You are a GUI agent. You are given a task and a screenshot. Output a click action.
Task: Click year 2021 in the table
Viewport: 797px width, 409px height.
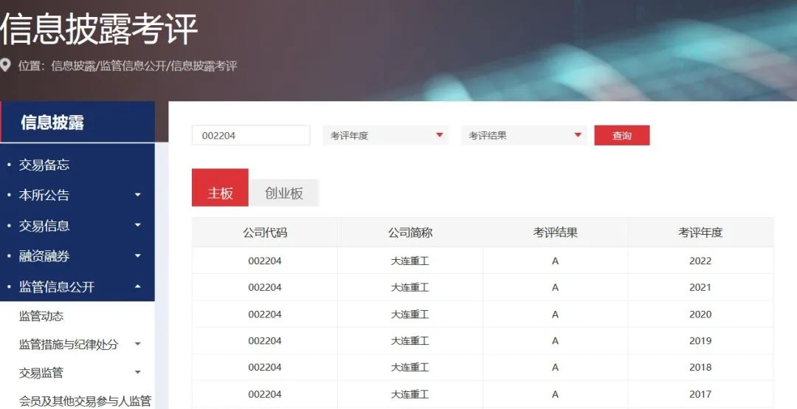(x=700, y=287)
